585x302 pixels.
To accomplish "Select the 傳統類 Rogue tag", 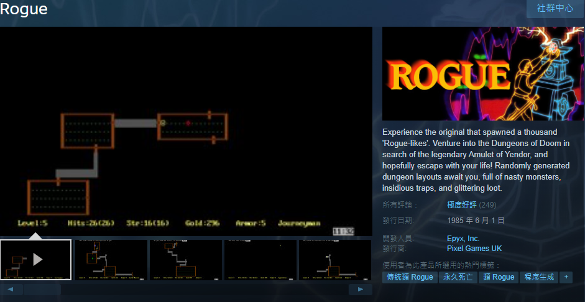I will coord(410,277).
